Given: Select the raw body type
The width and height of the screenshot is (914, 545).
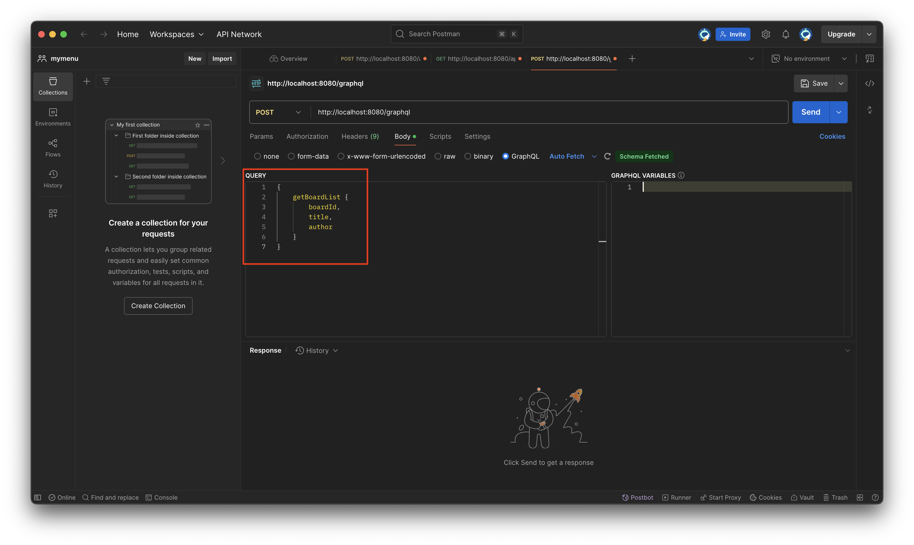Looking at the screenshot, I should pyautogui.click(x=438, y=156).
